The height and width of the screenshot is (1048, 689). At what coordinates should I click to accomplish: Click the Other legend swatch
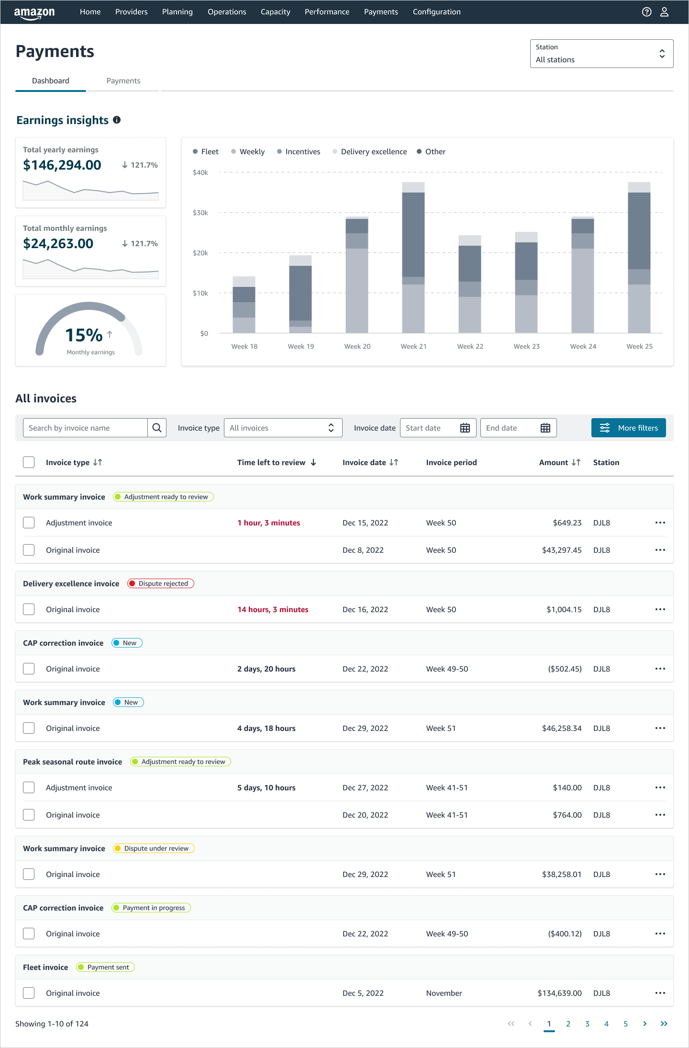tap(419, 151)
